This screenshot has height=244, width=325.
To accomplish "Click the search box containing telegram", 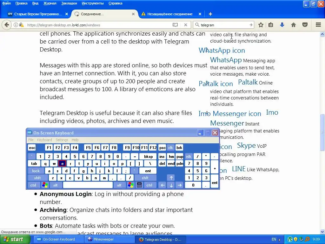I will point(224,25).
